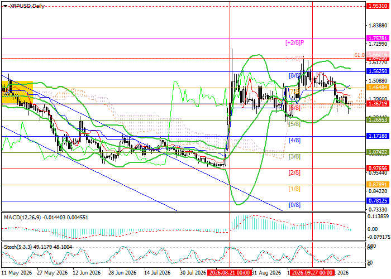Click the 11 May 2026 date label
The image size is (391, 279).
pyautogui.click(x=17, y=273)
